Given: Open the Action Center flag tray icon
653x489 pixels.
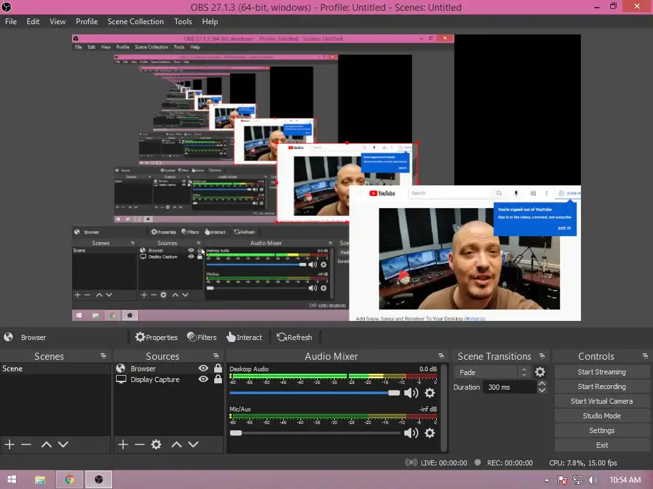Looking at the screenshot, I should [562, 480].
